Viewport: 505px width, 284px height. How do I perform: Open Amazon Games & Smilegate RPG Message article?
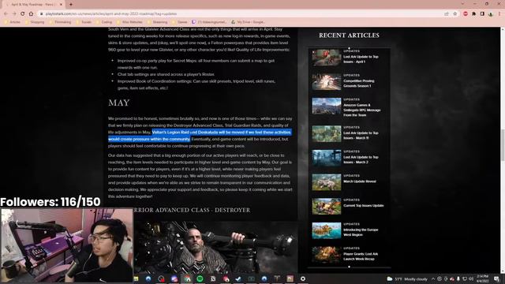point(361,110)
